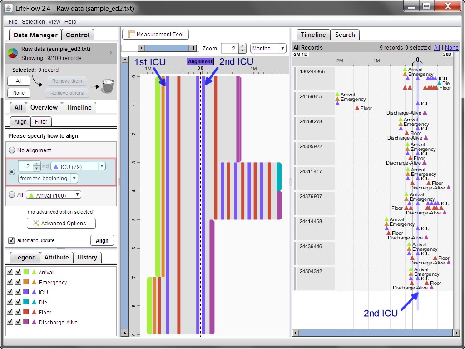Click the Advanced Options wrench icon

tap(36, 224)
